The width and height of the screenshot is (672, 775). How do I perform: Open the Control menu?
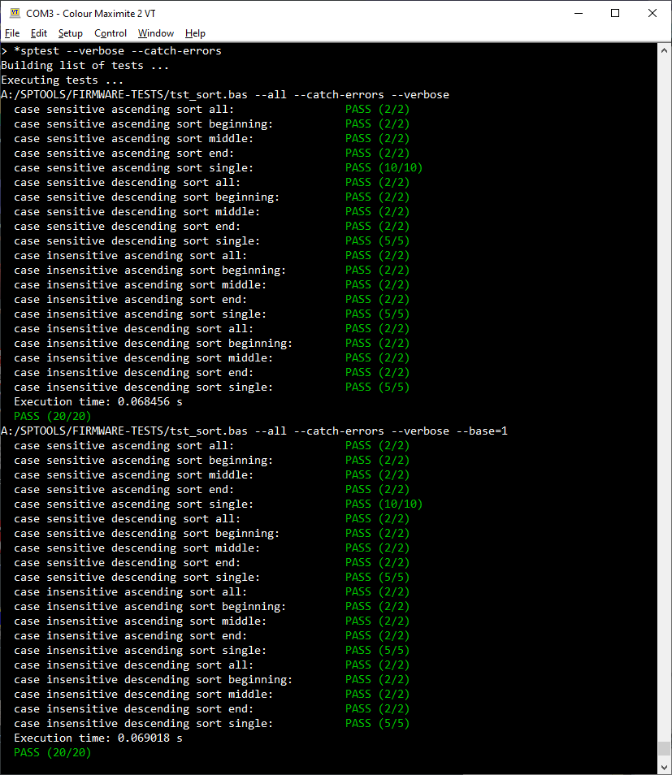111,33
